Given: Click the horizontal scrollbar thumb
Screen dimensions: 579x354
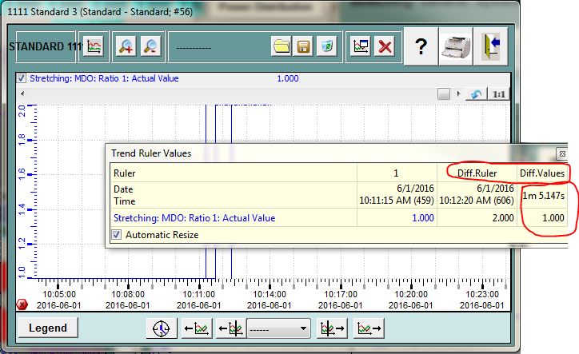Looking at the screenshot, I should (x=444, y=94).
